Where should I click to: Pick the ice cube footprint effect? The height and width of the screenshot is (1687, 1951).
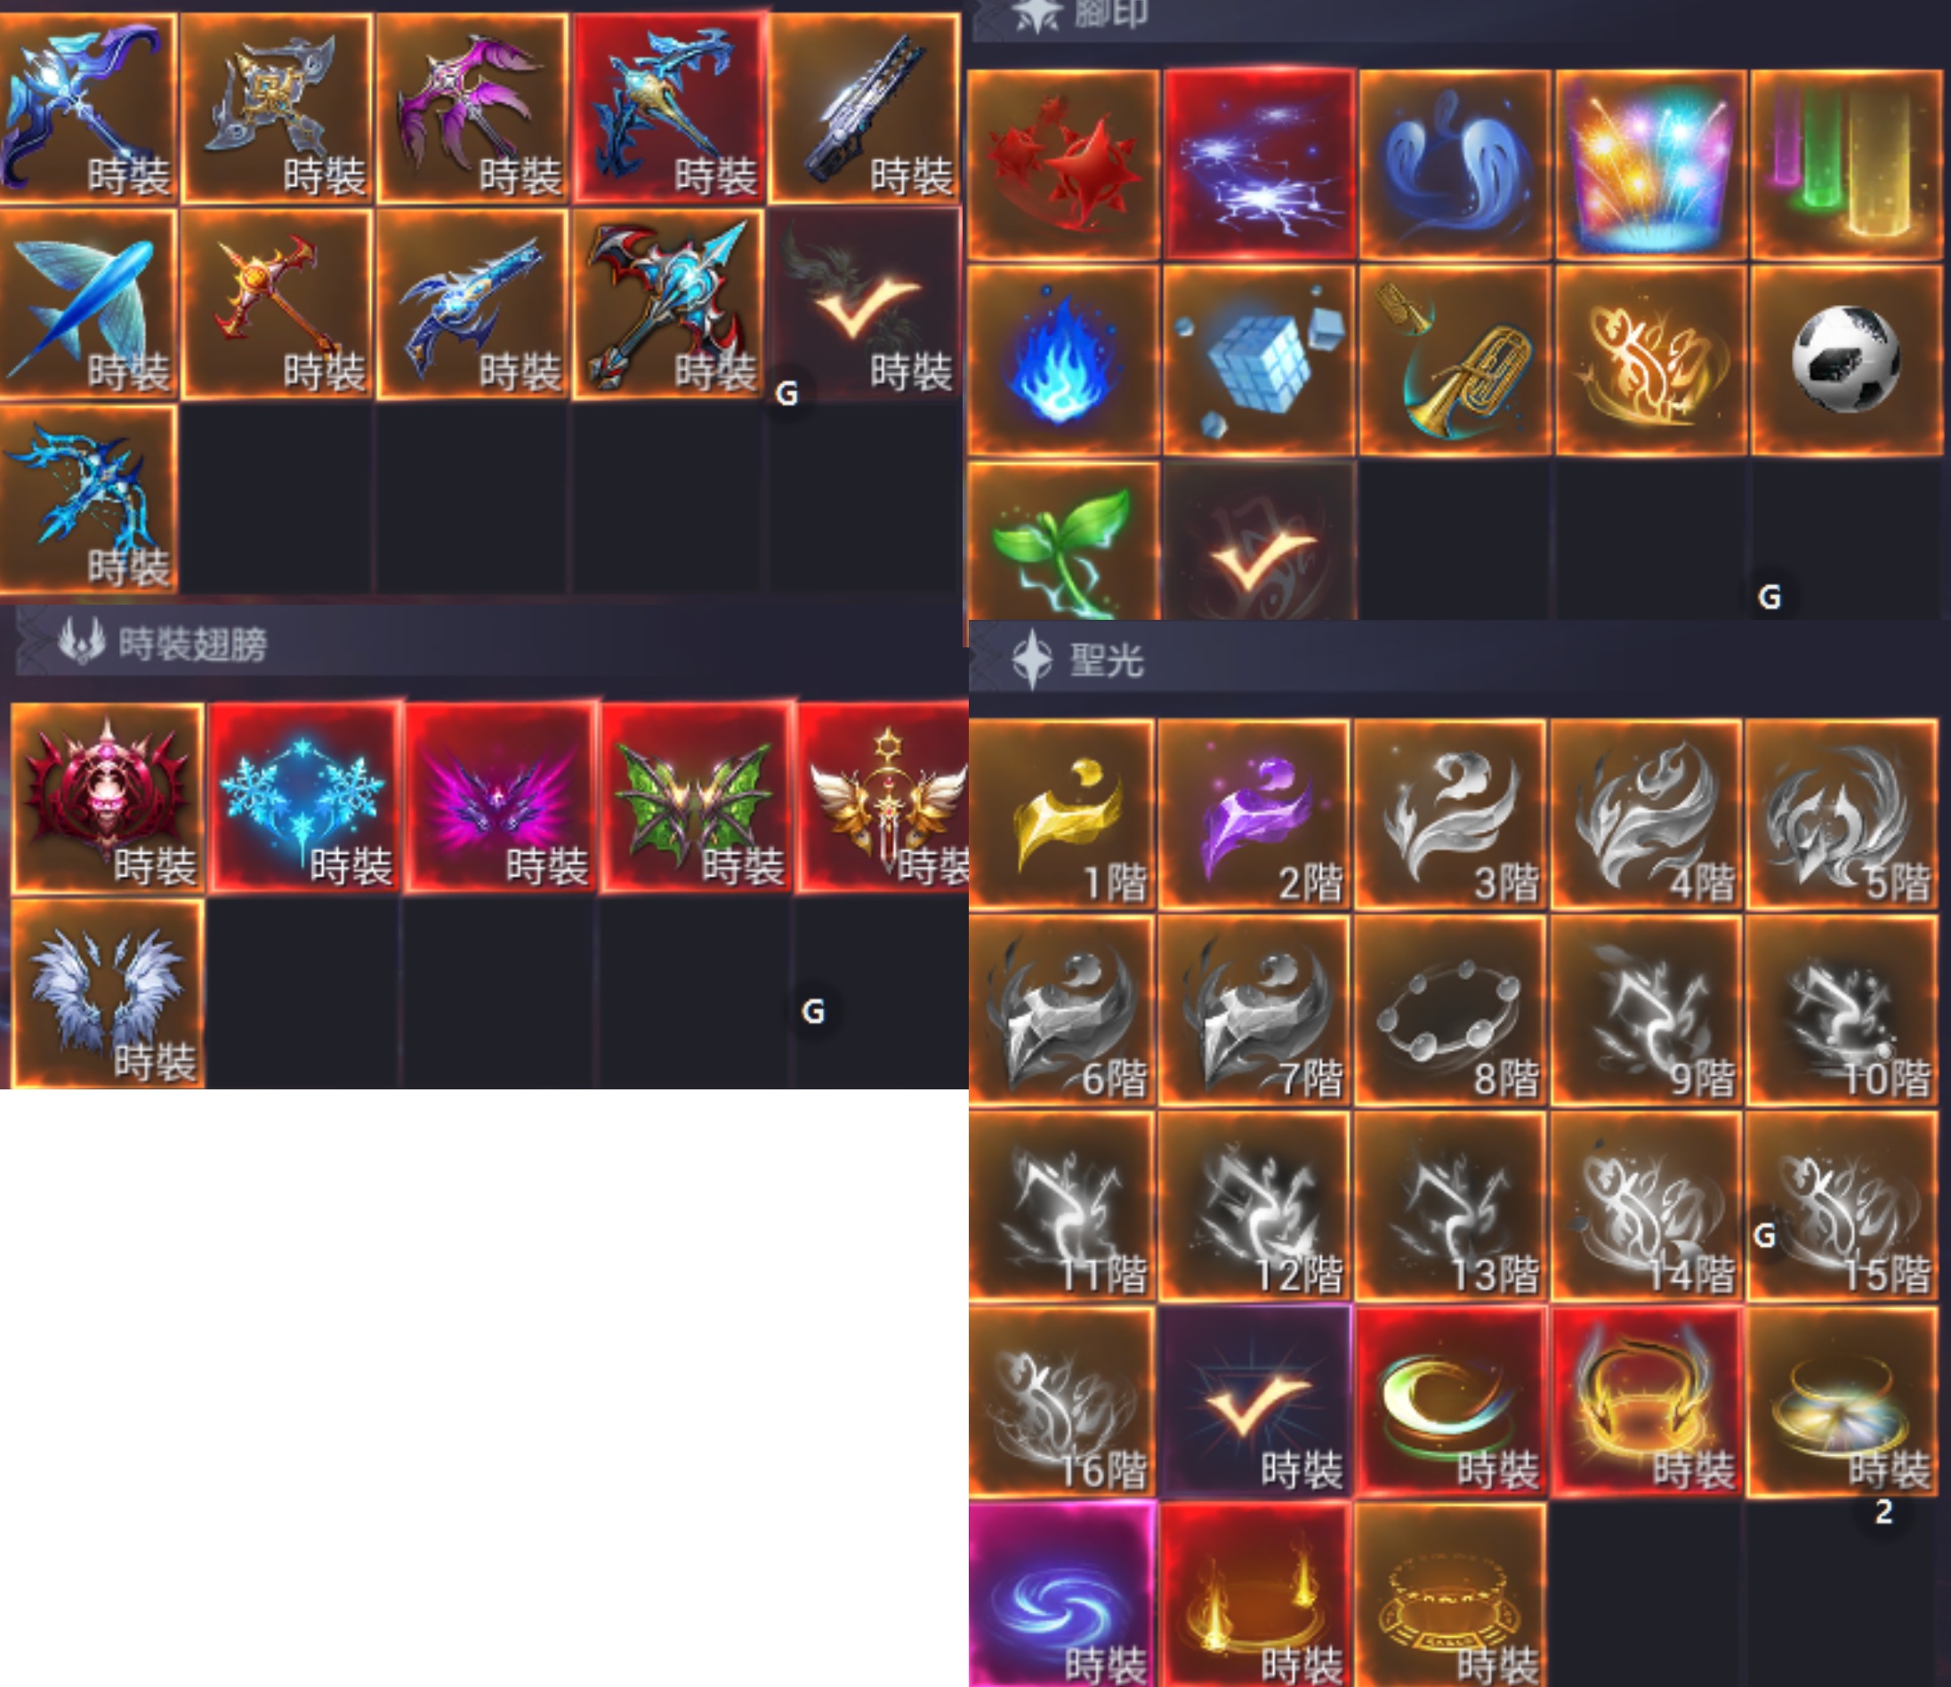point(1260,360)
